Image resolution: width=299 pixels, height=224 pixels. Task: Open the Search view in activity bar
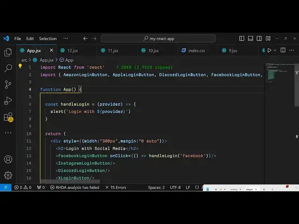(8, 68)
